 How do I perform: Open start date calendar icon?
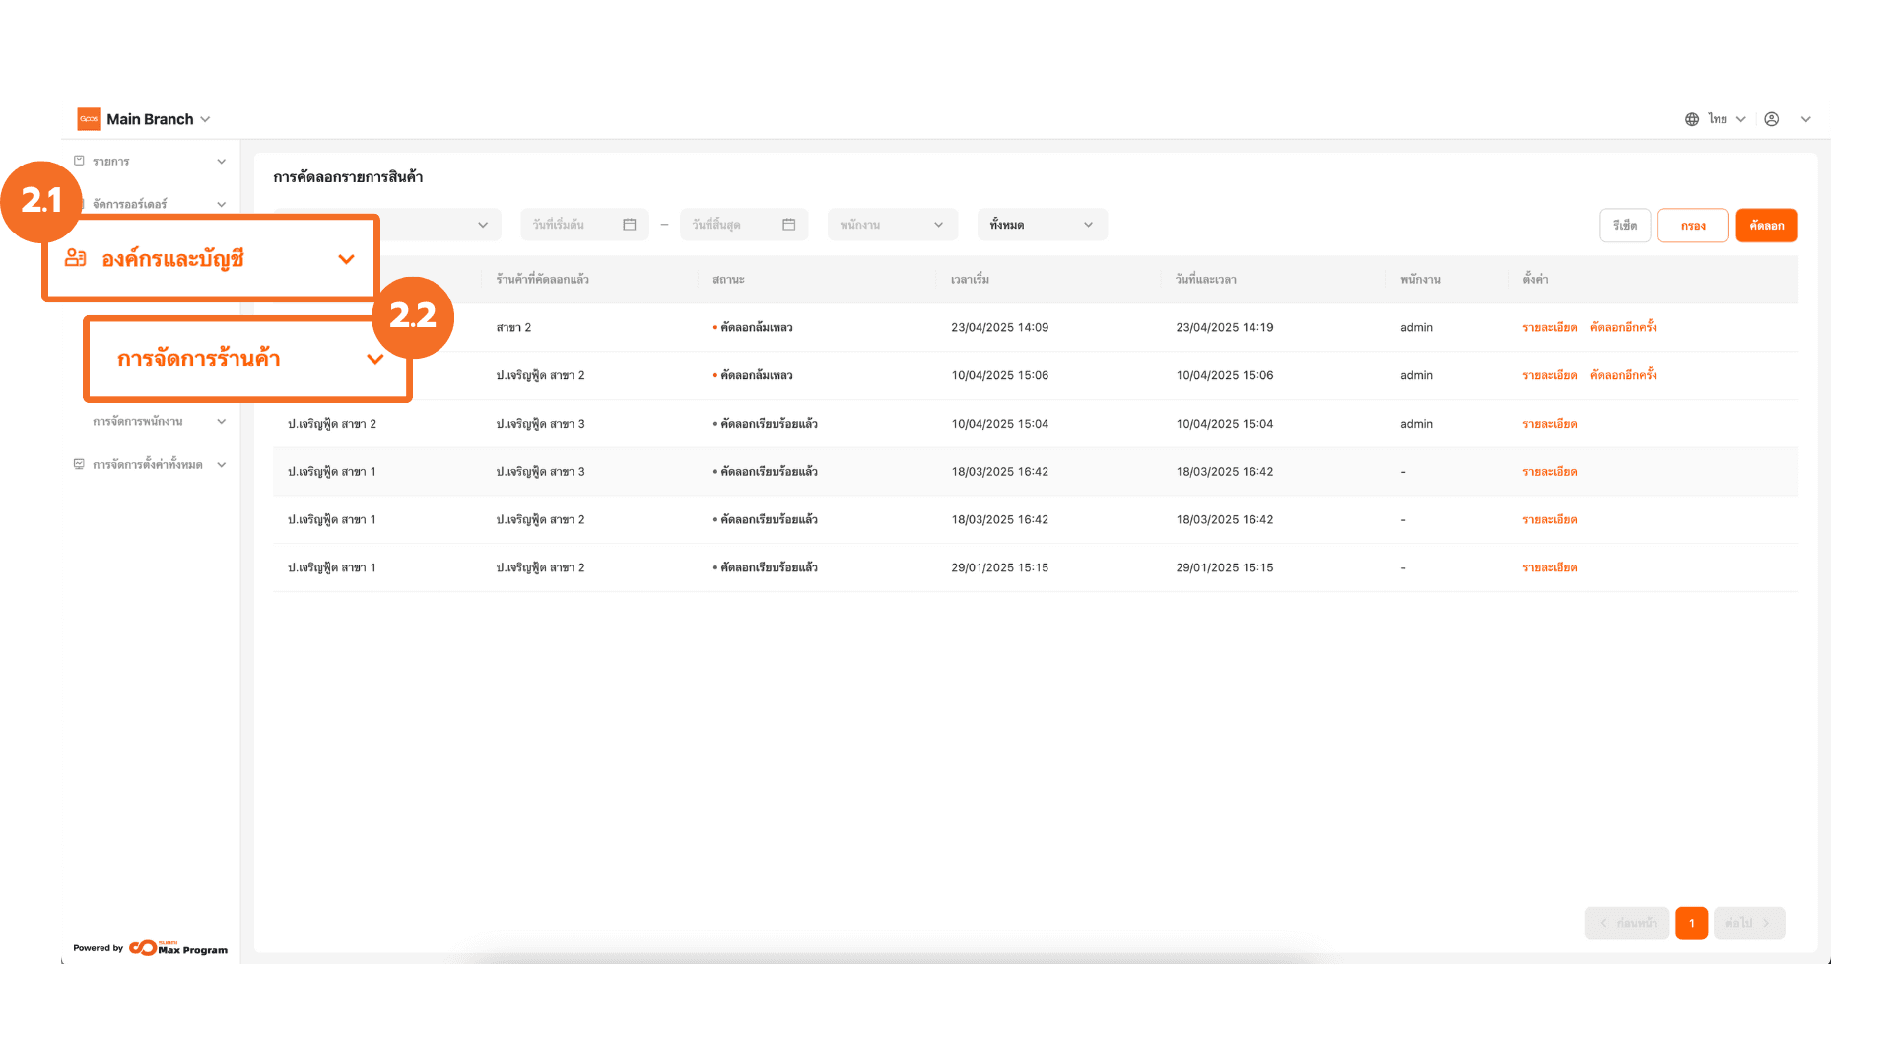click(x=630, y=225)
